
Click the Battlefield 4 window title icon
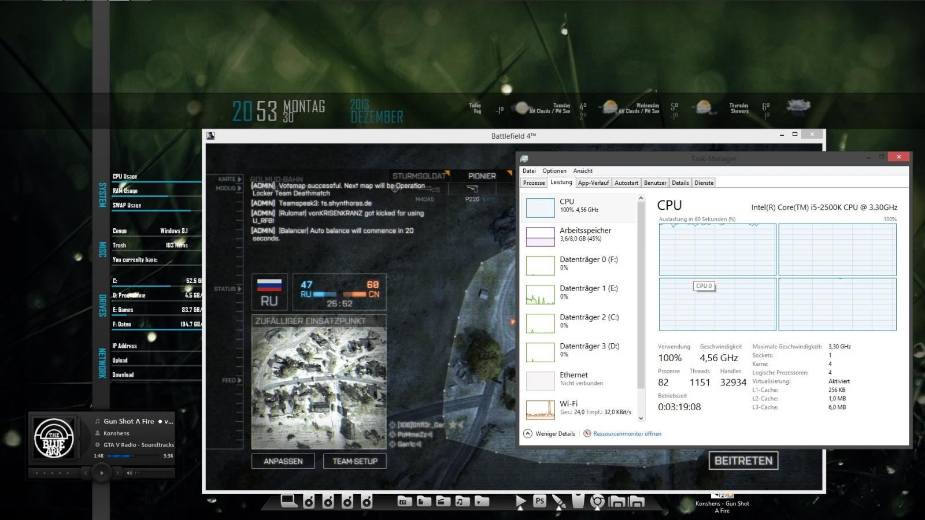point(210,136)
